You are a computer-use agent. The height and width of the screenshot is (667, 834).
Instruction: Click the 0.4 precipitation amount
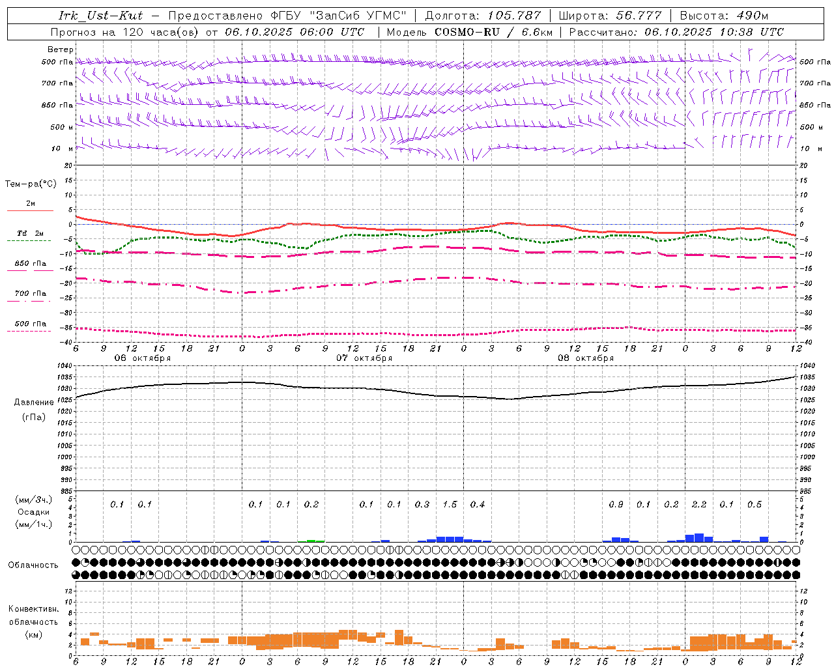[x=478, y=504]
